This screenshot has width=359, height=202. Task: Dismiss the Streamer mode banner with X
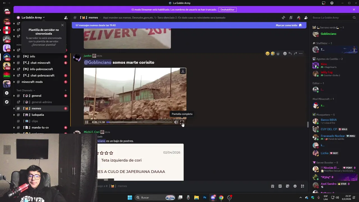[354, 10]
